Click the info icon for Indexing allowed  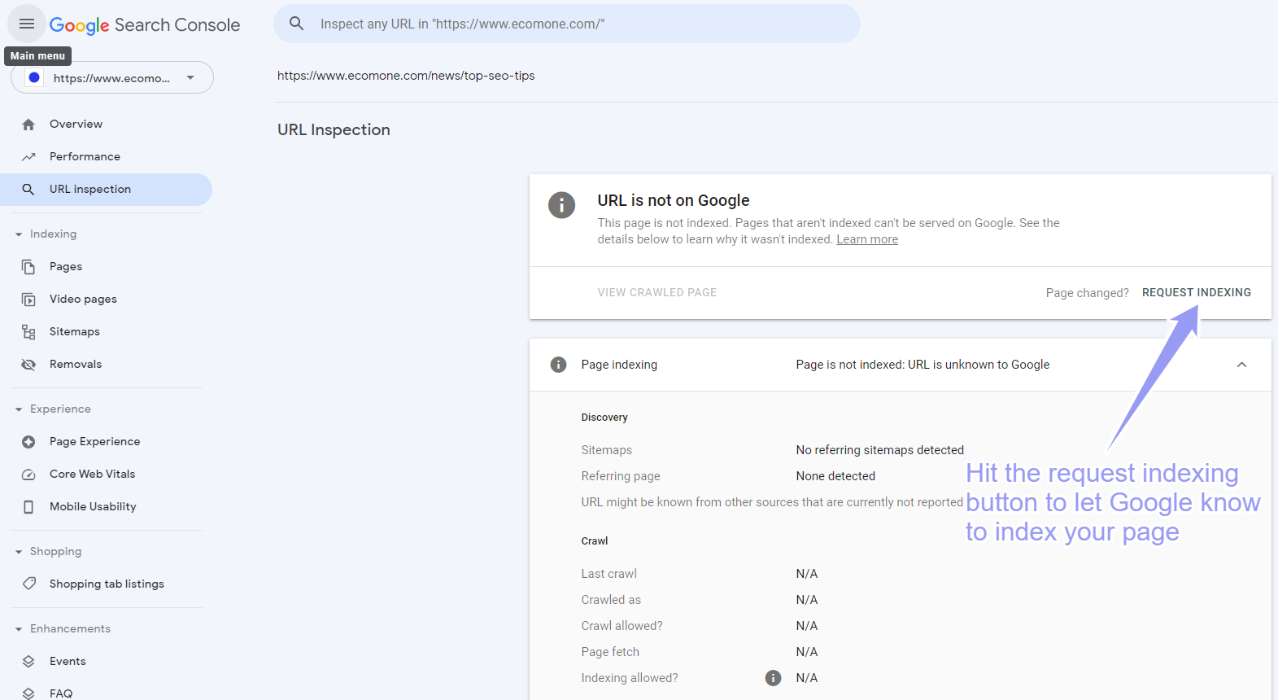(x=773, y=678)
